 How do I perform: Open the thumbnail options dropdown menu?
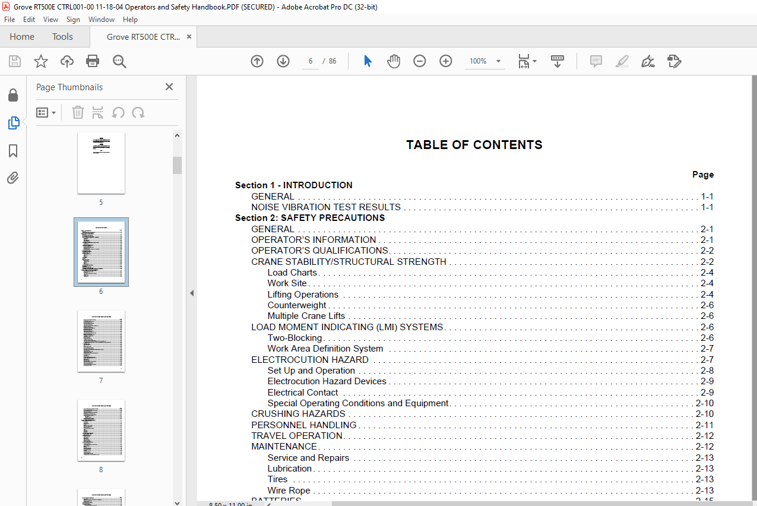[46, 112]
